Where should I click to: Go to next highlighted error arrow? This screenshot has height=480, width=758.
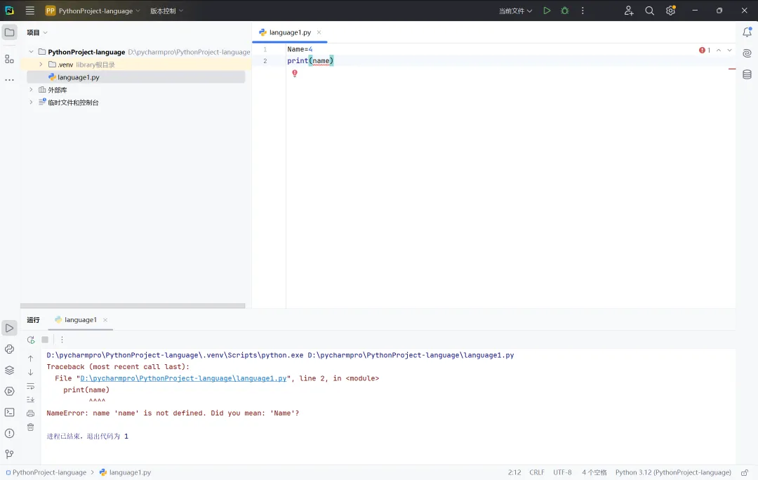729,51
